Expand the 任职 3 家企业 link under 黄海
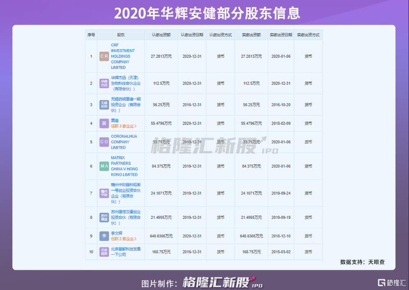The height and width of the screenshot is (290, 409). 123,126
